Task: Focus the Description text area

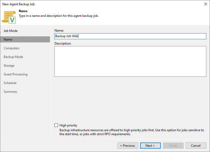Action: click(130, 61)
